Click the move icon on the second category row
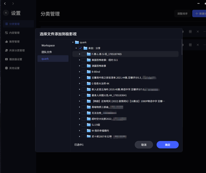This screenshot has height=173, width=206. 190,45
